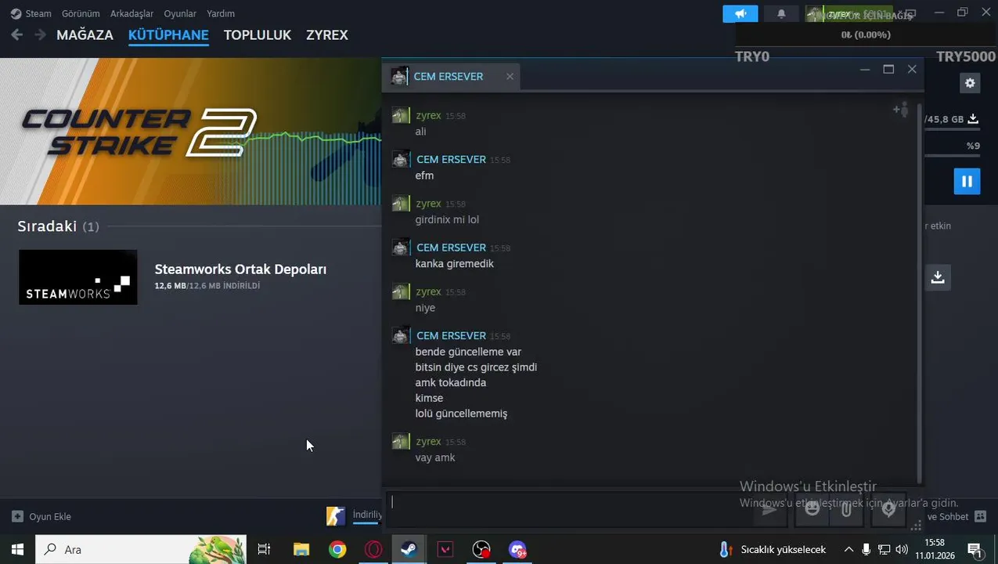Image resolution: width=998 pixels, height=564 pixels.
Task: Open File Explorer from the taskbar
Action: click(x=301, y=549)
